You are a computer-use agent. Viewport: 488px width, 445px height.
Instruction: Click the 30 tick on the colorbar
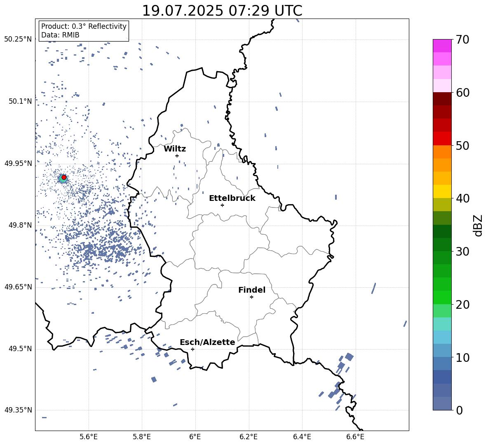462,251
